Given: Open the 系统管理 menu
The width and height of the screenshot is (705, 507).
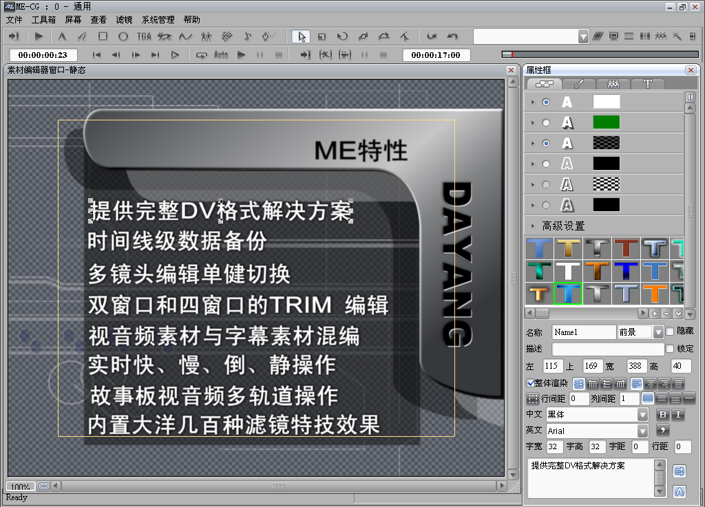Looking at the screenshot, I should click(158, 20).
